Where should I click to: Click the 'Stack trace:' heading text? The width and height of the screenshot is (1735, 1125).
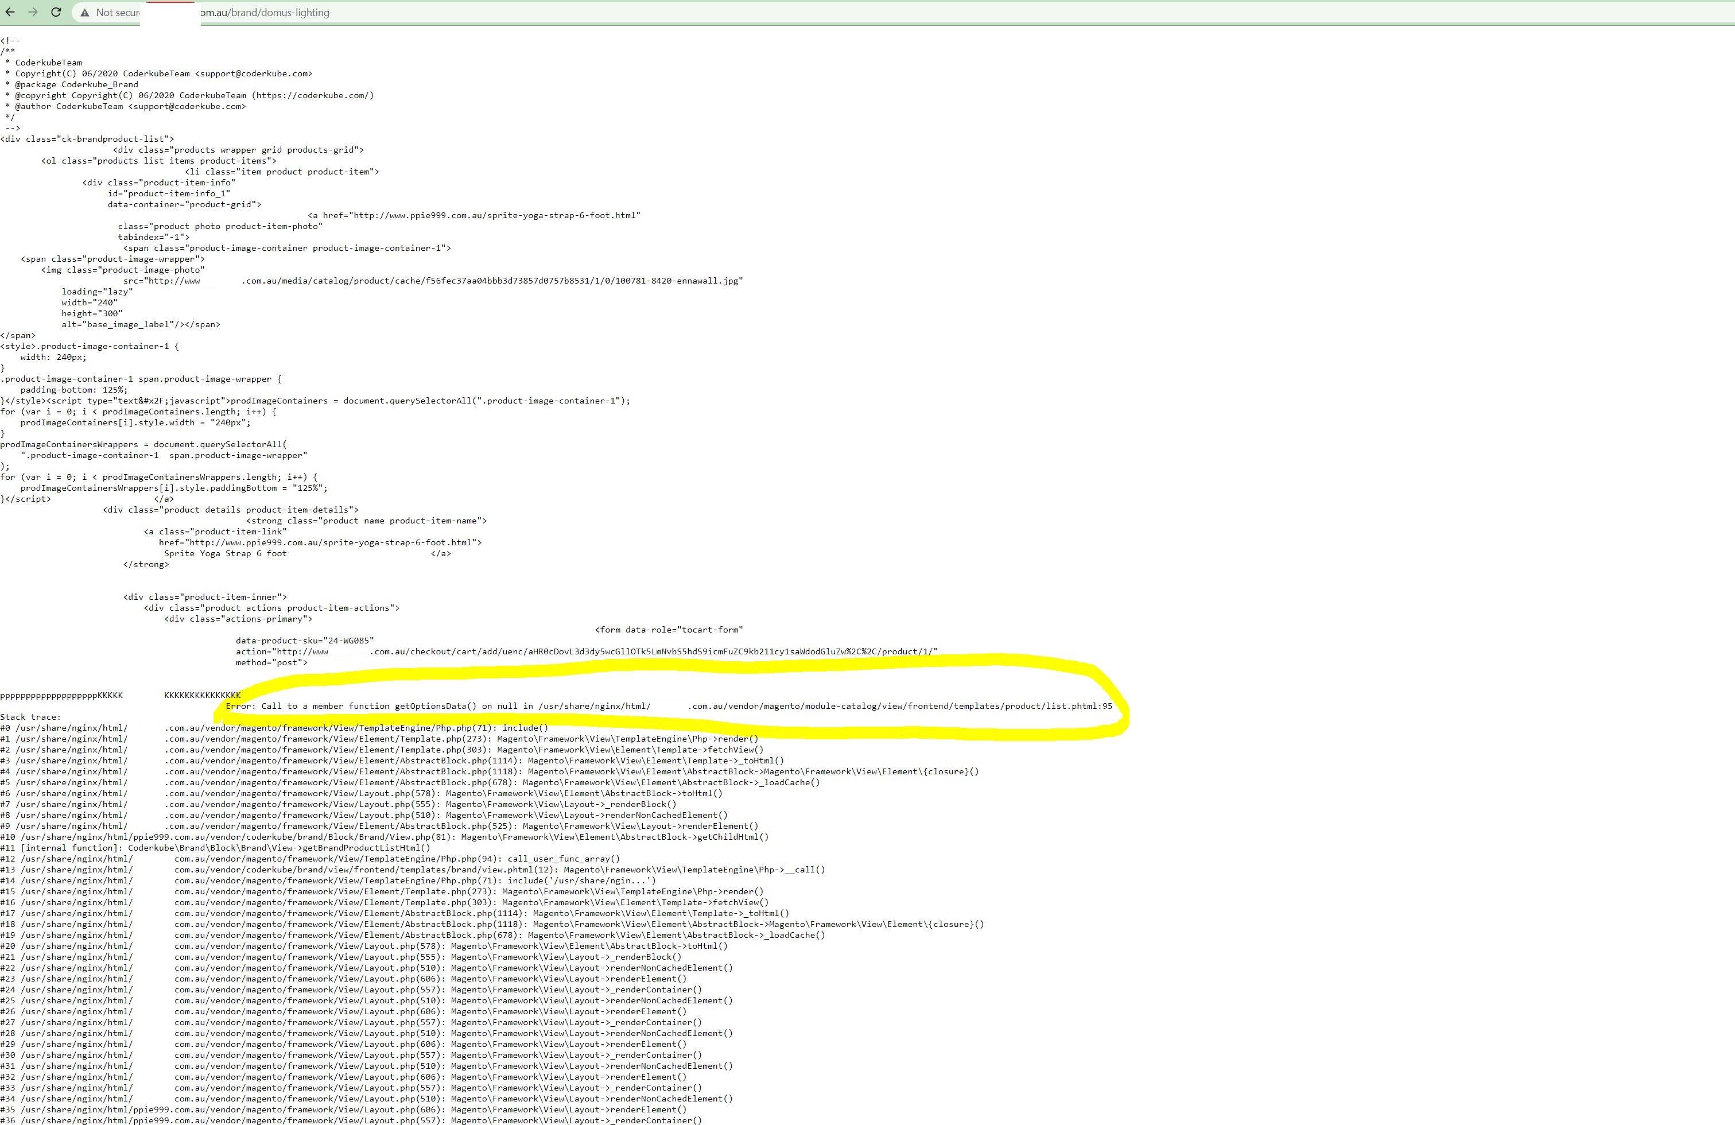coord(30,717)
